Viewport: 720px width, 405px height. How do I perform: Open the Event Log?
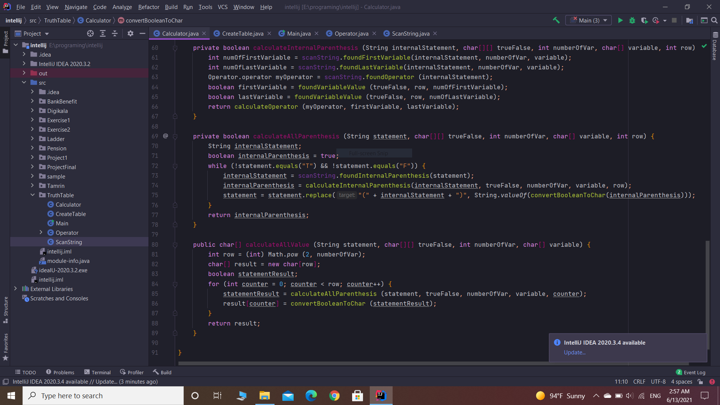[690, 372]
